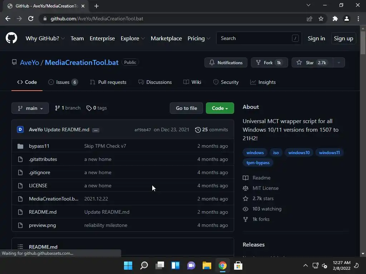366x274 pixels.
Task: Switch to the Issues tab
Action: (x=63, y=82)
